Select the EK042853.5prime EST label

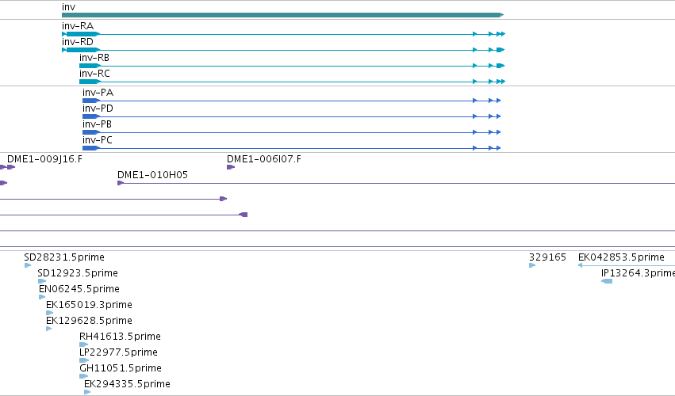(621, 257)
